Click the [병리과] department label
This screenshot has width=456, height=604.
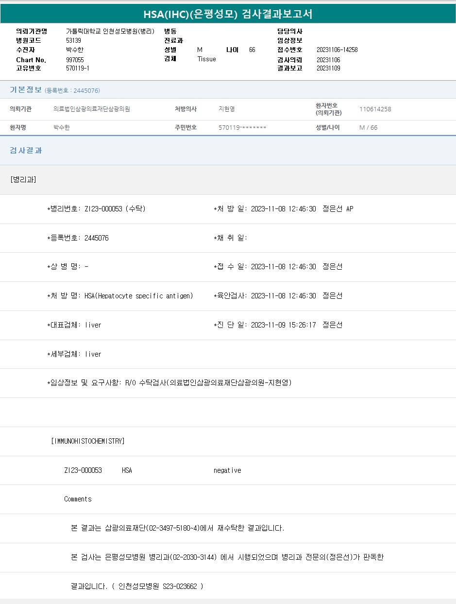coord(23,180)
